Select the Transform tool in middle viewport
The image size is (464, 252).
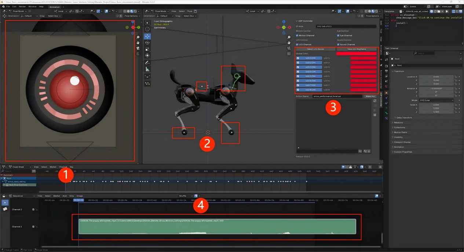[147, 55]
